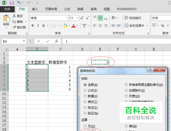
Task: Open the font name 宋体 dropdown
Action: 67,18
